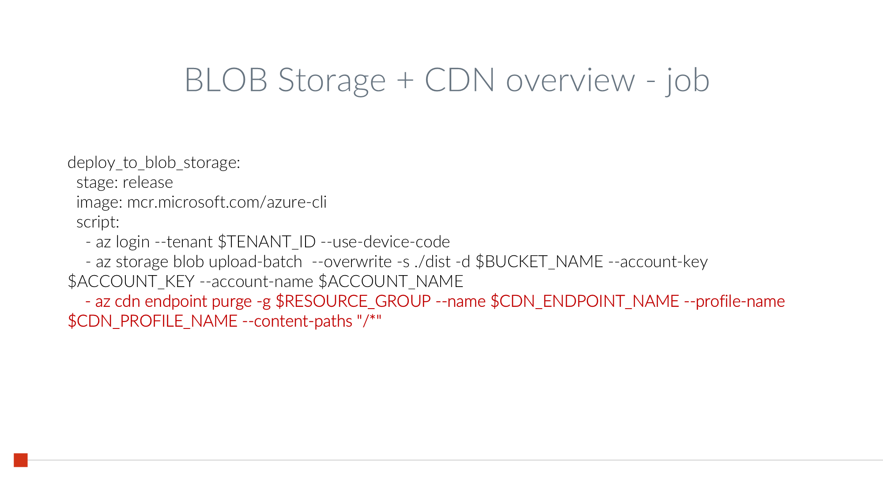Click the red square slide marker
The height and width of the screenshot is (496, 883).
pos(21,460)
